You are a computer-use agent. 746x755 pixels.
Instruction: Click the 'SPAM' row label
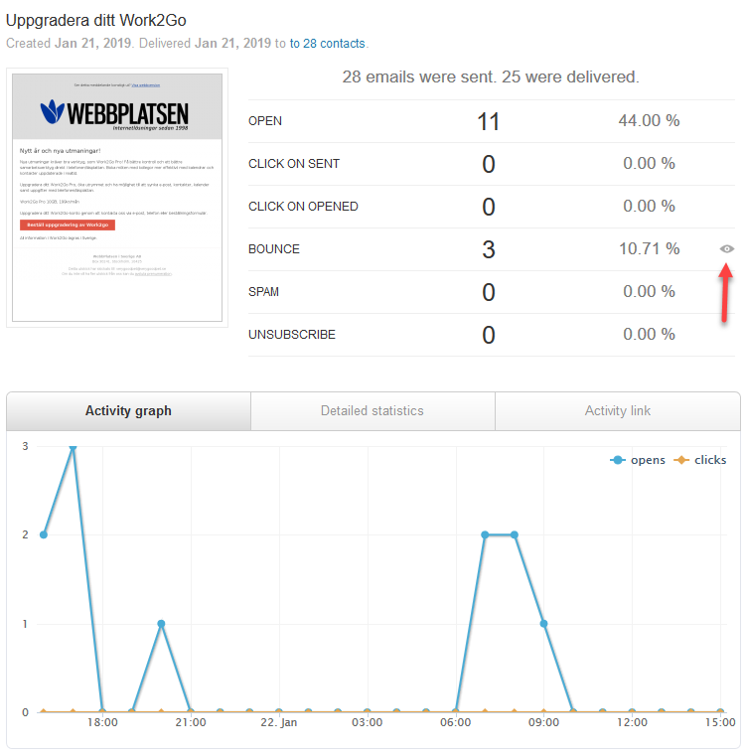[x=263, y=292]
